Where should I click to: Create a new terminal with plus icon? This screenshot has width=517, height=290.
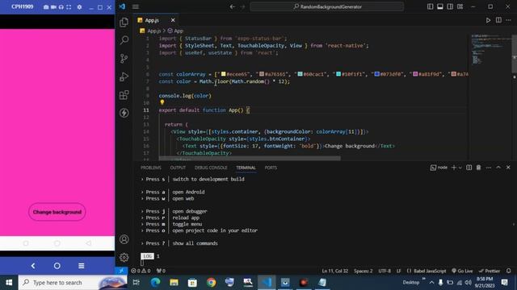coord(454,168)
